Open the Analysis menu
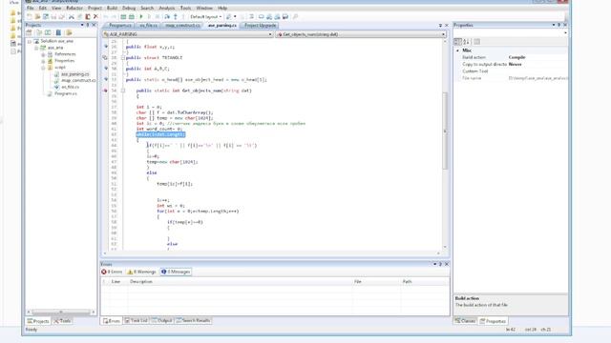Image resolution: width=611 pixels, height=343 pixels. tap(167, 8)
